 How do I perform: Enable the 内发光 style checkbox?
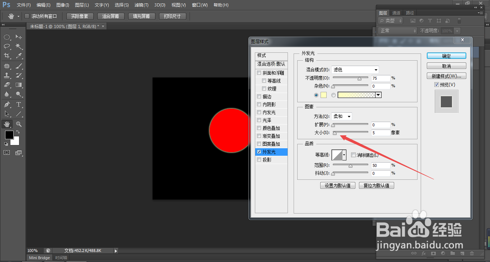click(x=259, y=112)
